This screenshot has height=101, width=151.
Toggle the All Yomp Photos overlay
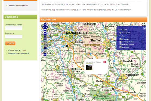120,42
